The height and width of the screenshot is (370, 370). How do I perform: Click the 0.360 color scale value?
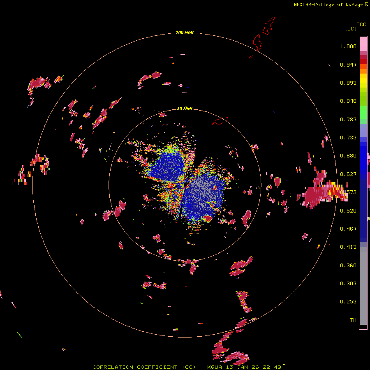click(x=348, y=266)
